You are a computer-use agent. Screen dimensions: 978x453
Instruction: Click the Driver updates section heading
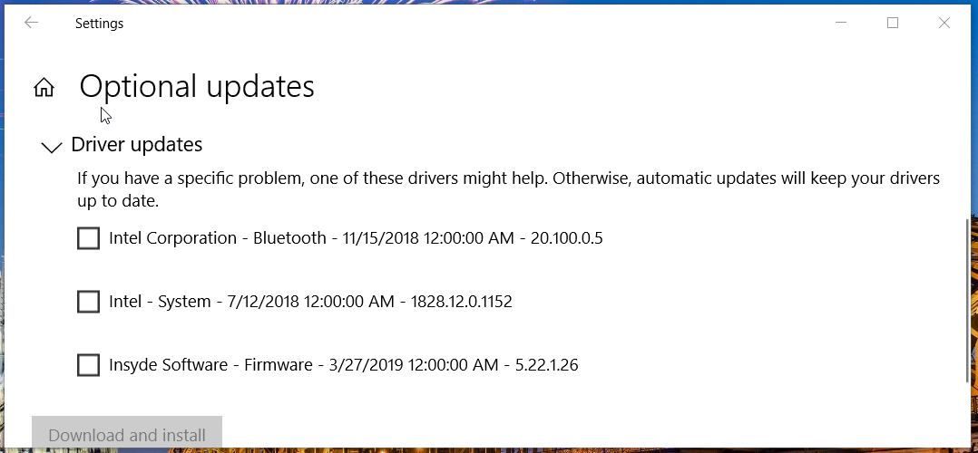(137, 145)
